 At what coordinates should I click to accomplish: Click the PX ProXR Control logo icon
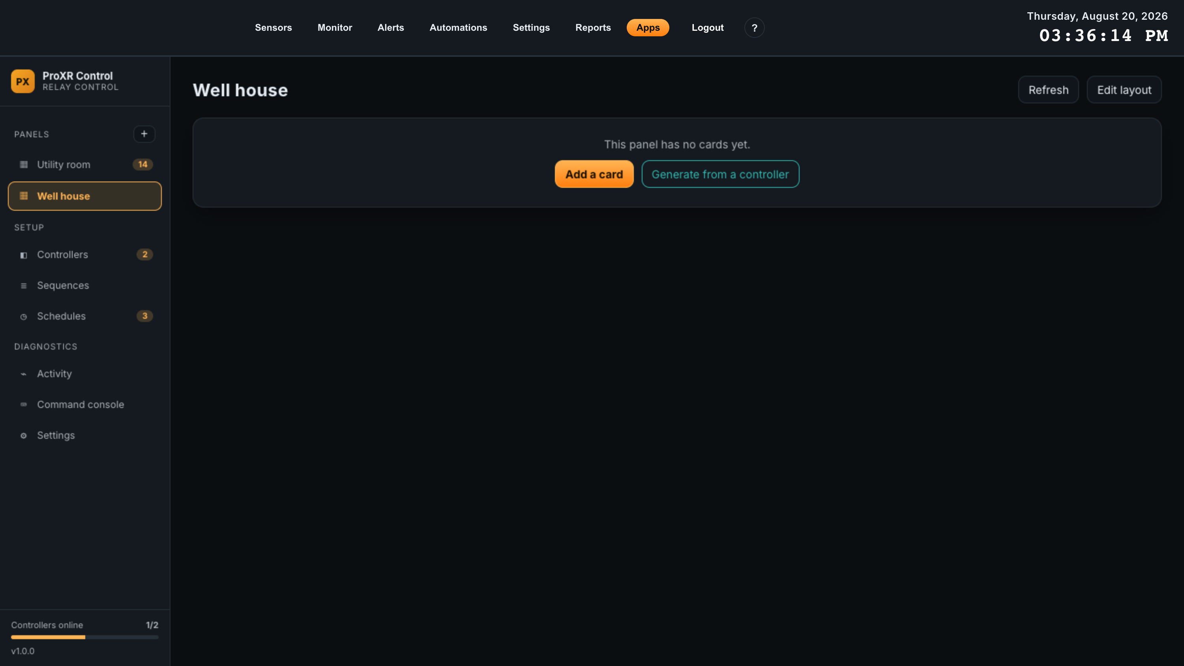22,81
